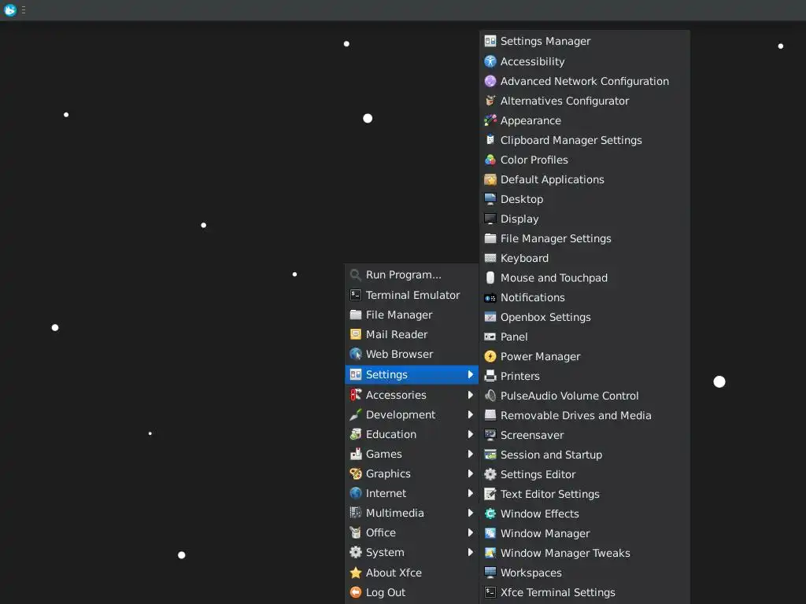Click the About Xfce star icon
Image resolution: width=806 pixels, height=604 pixels.
[x=355, y=573]
